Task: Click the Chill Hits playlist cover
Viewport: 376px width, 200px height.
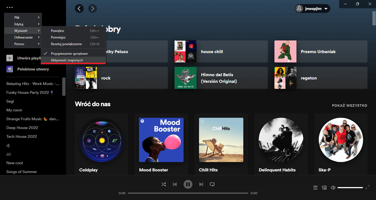Action: pos(221,140)
